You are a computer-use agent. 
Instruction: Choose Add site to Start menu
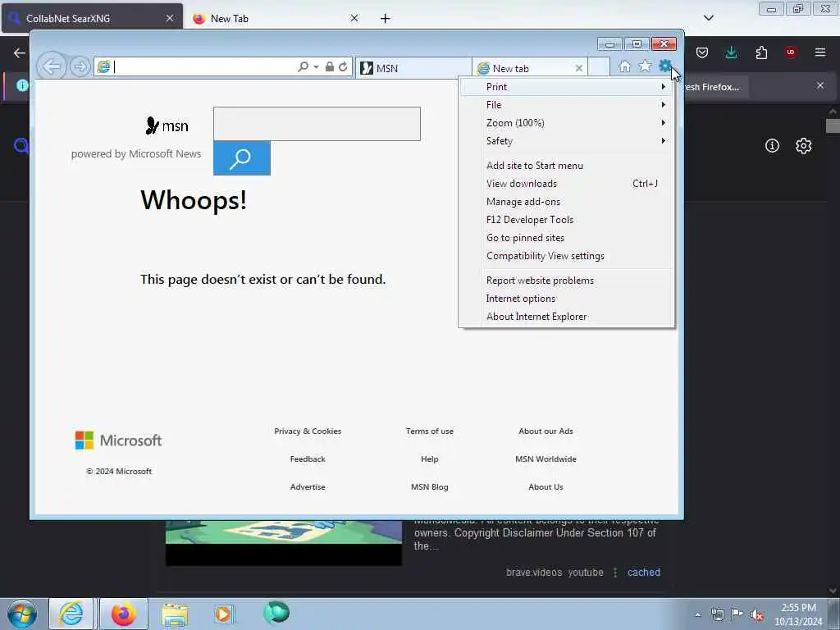[x=567, y=166]
